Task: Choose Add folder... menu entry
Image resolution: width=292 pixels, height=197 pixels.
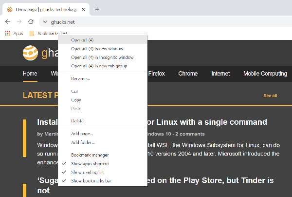Action: pyautogui.click(x=103, y=142)
